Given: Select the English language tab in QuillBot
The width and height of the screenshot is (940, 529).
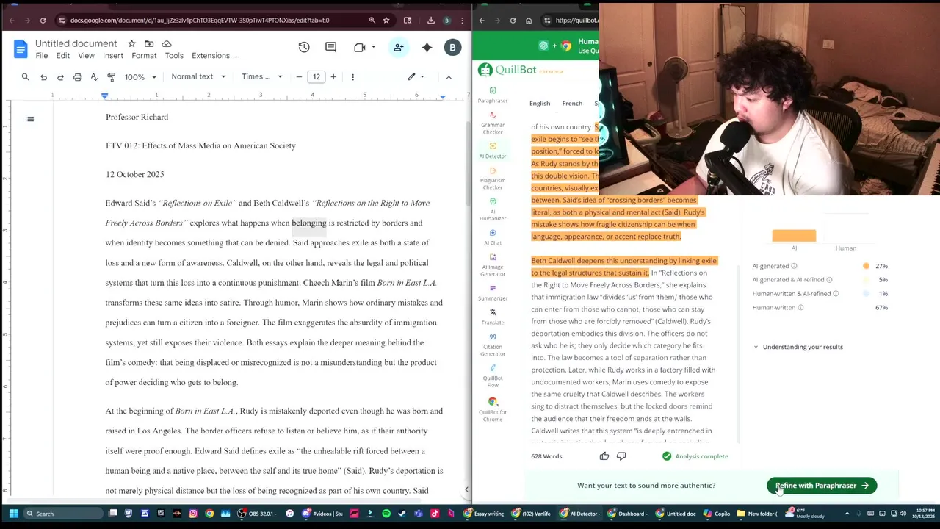Looking at the screenshot, I should point(540,104).
